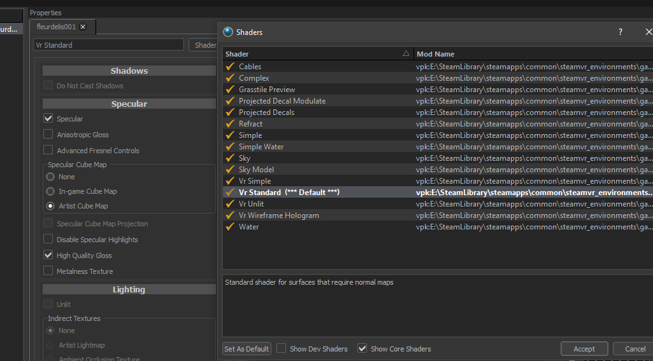Enable Metalness Texture checkbox
Screen dimensions: 653x361
pos(48,271)
